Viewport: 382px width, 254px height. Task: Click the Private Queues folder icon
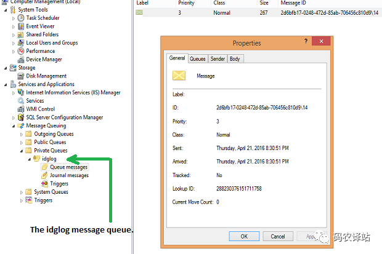(28, 150)
